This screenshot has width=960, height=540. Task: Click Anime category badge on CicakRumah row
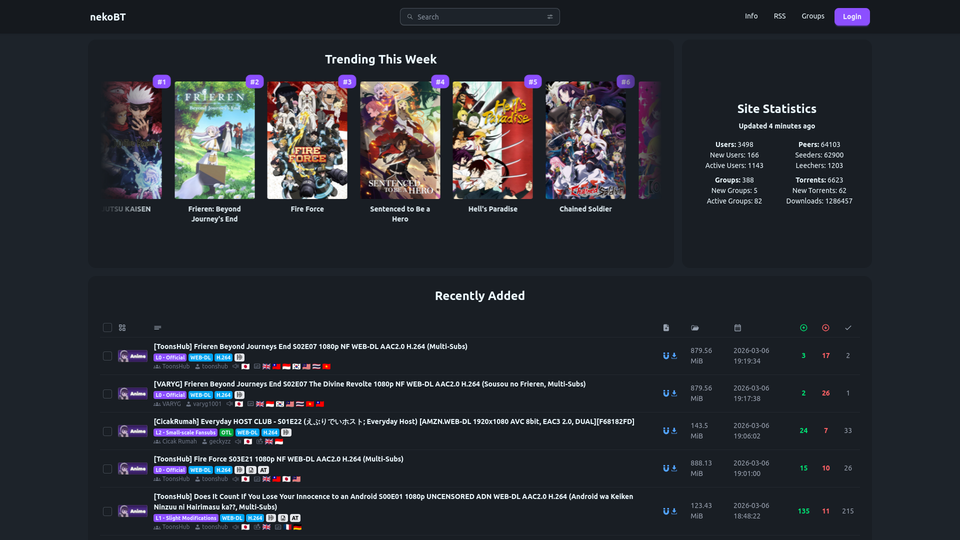132,431
